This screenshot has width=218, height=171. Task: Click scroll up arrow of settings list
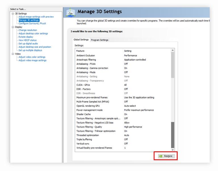[173, 50]
